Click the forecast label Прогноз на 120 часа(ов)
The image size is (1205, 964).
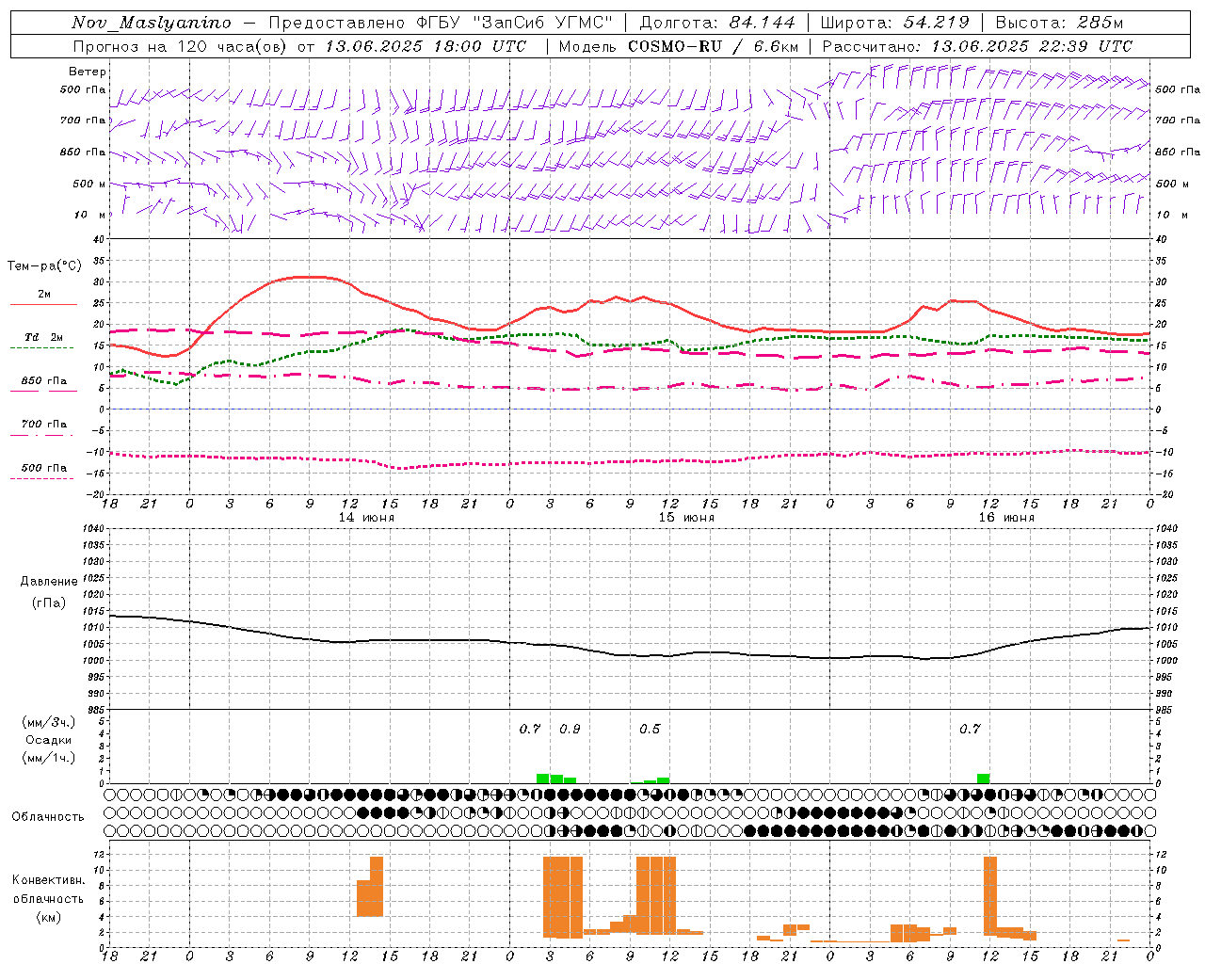tap(181, 46)
